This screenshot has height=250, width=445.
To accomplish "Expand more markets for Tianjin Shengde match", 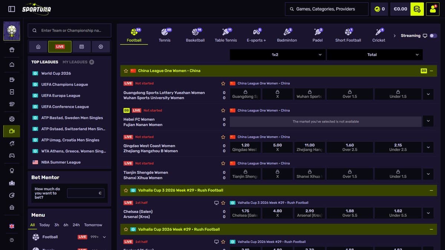I will coord(428,174).
